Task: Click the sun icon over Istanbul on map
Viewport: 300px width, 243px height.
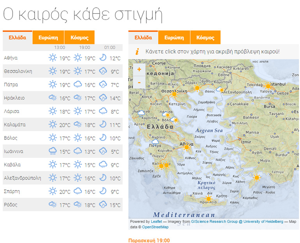Action: pos(268,86)
